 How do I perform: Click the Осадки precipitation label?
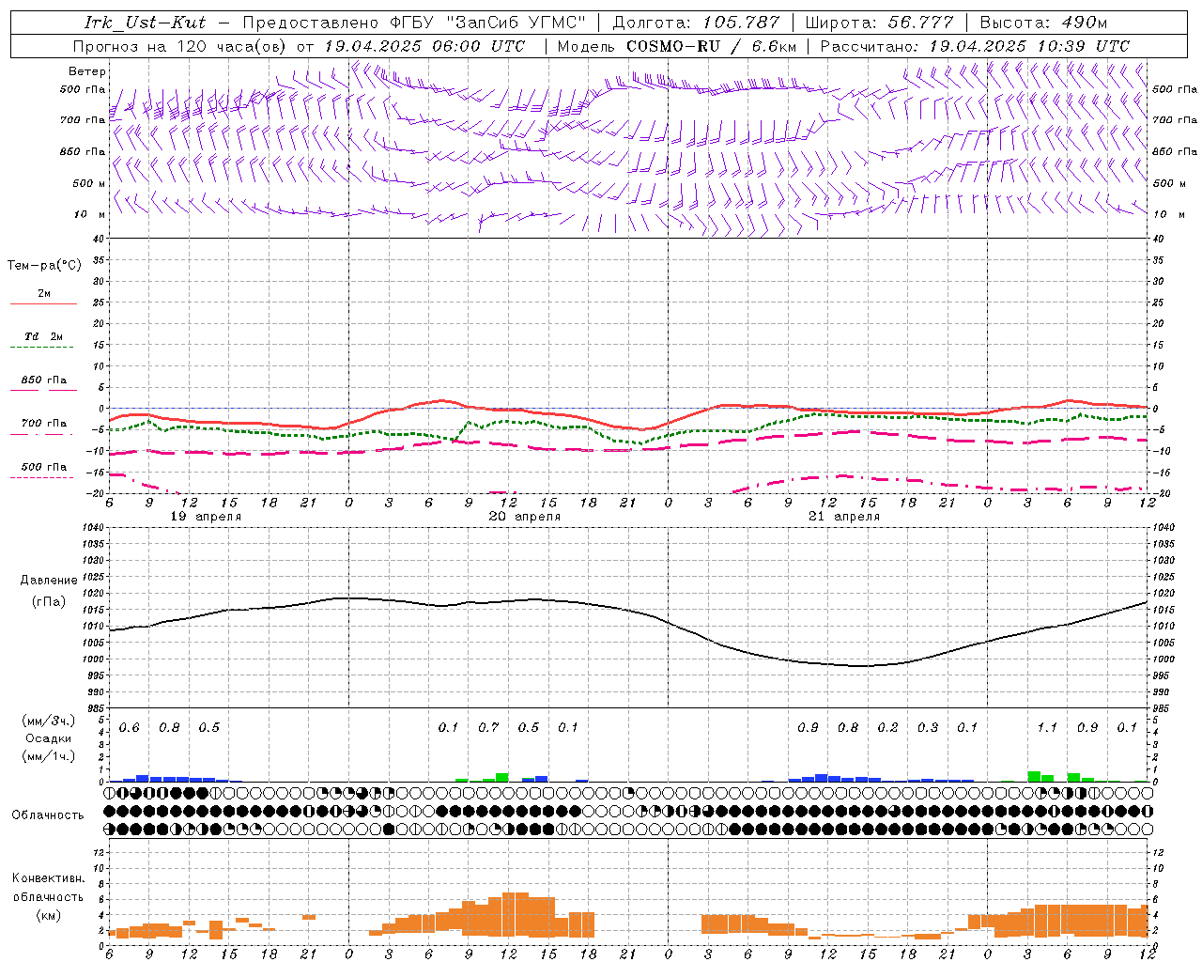point(49,738)
